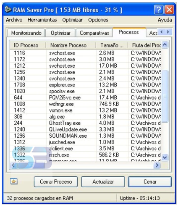The width and height of the screenshot is (178, 207).
Task: Click status text '32 procesos cargados en RAM'
Action: pyautogui.click(x=40, y=198)
